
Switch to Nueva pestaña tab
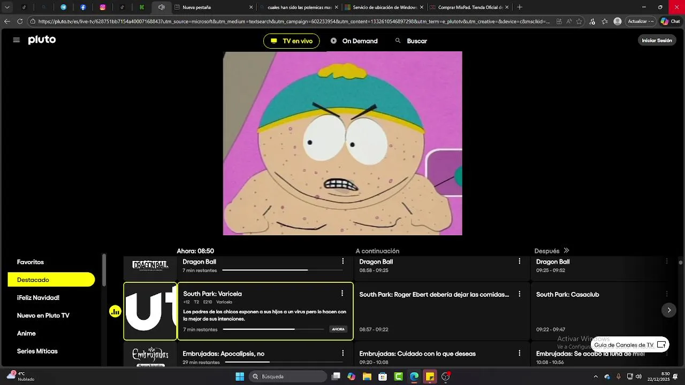[x=214, y=7]
